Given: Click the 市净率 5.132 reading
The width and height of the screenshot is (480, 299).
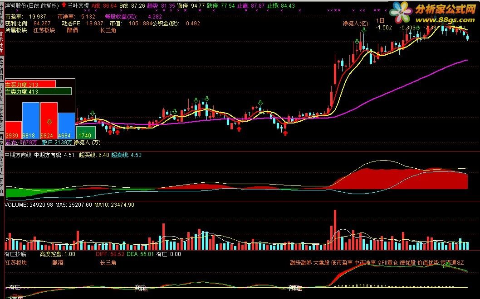Looking at the screenshot, I should [x=76, y=16].
